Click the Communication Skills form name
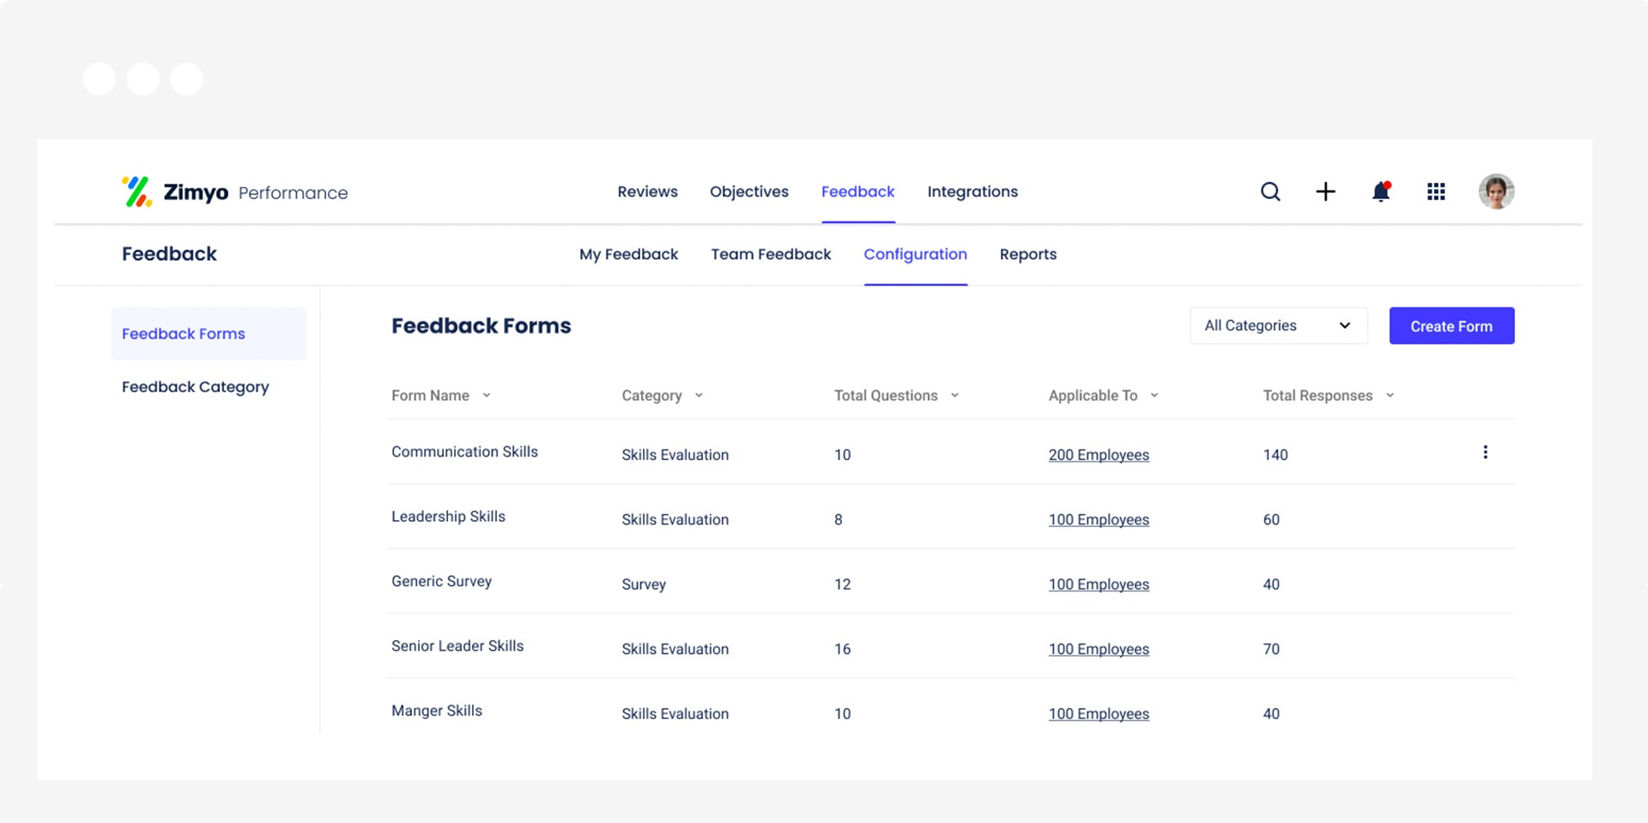1648x823 pixels. point(464,451)
